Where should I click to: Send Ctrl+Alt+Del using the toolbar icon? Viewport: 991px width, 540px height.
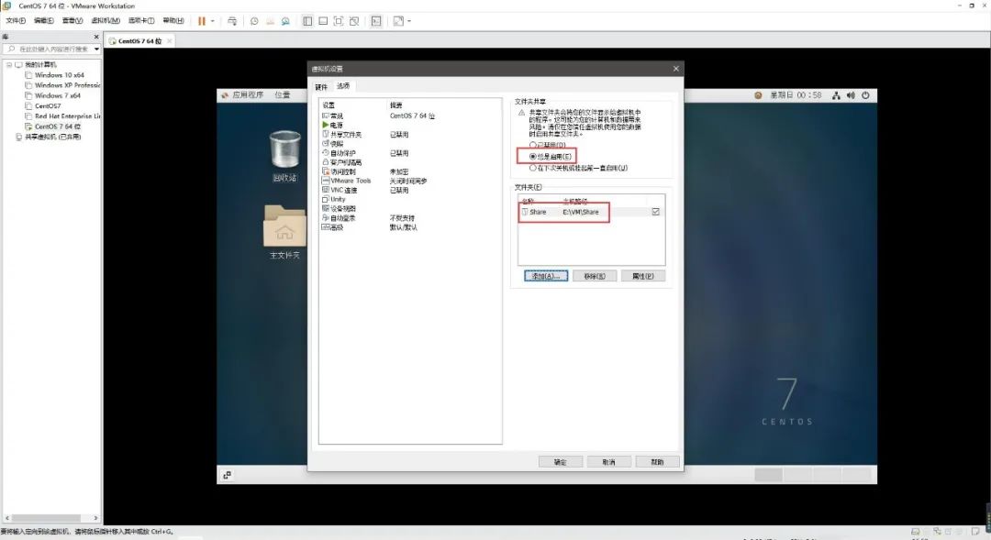[x=232, y=21]
